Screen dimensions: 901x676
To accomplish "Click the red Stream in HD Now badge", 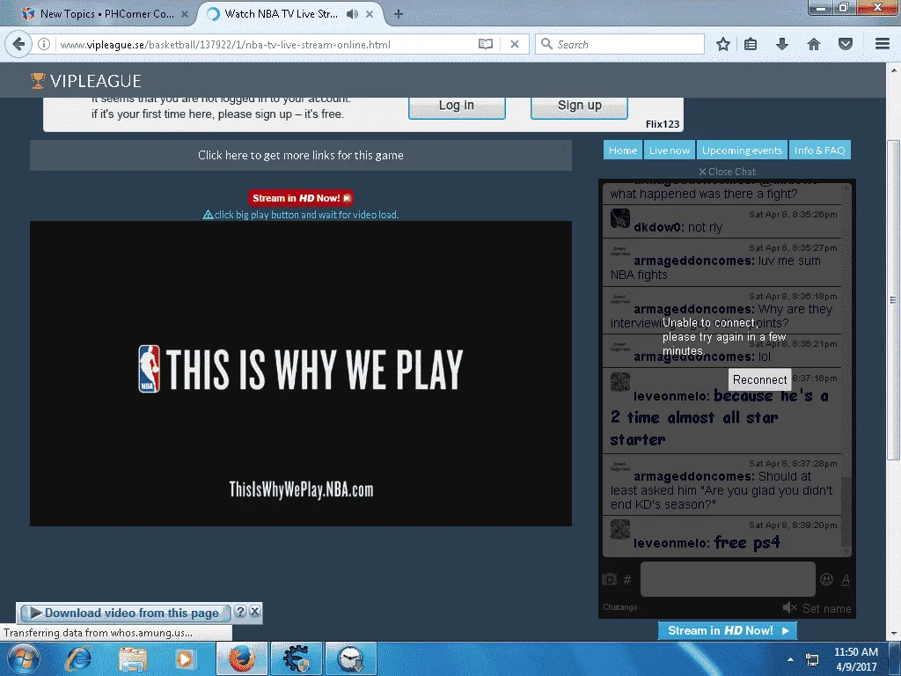I will coord(301,198).
